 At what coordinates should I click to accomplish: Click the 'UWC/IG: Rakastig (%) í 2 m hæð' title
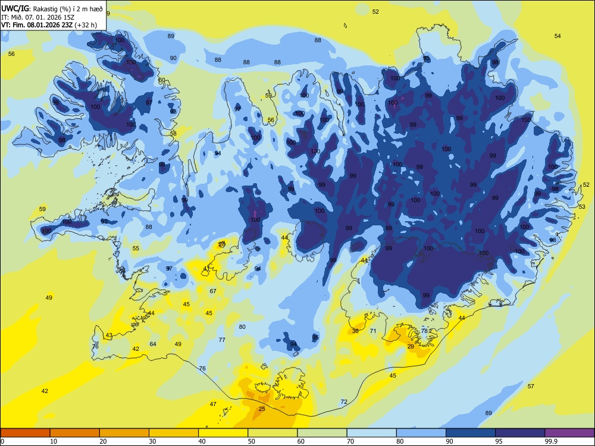52,9
